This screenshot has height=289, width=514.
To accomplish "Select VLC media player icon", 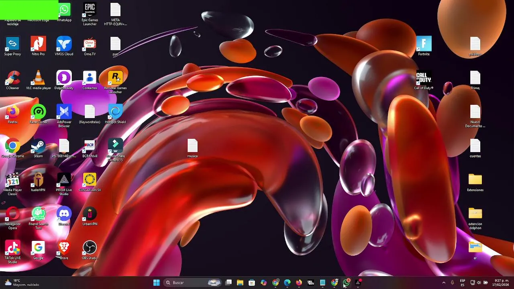I will pos(38,80).
